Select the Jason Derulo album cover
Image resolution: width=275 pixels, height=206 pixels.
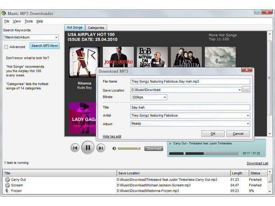point(118,57)
